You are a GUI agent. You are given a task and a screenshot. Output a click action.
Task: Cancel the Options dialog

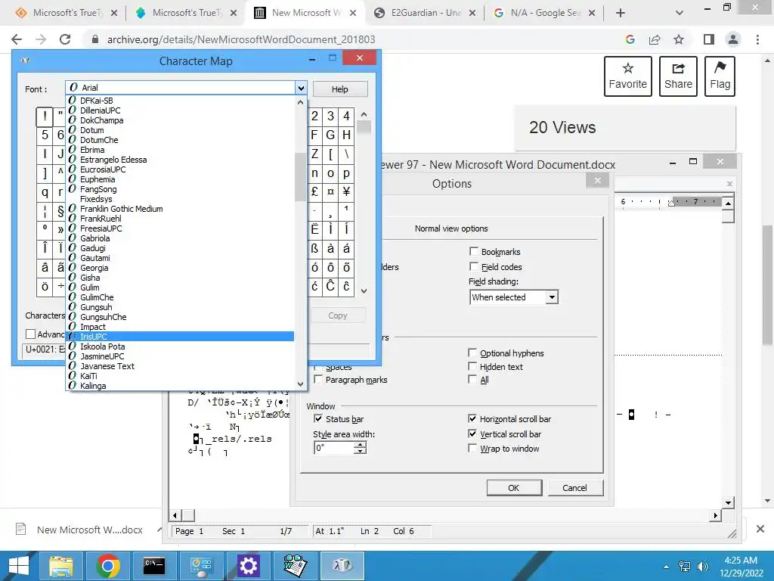[575, 488]
